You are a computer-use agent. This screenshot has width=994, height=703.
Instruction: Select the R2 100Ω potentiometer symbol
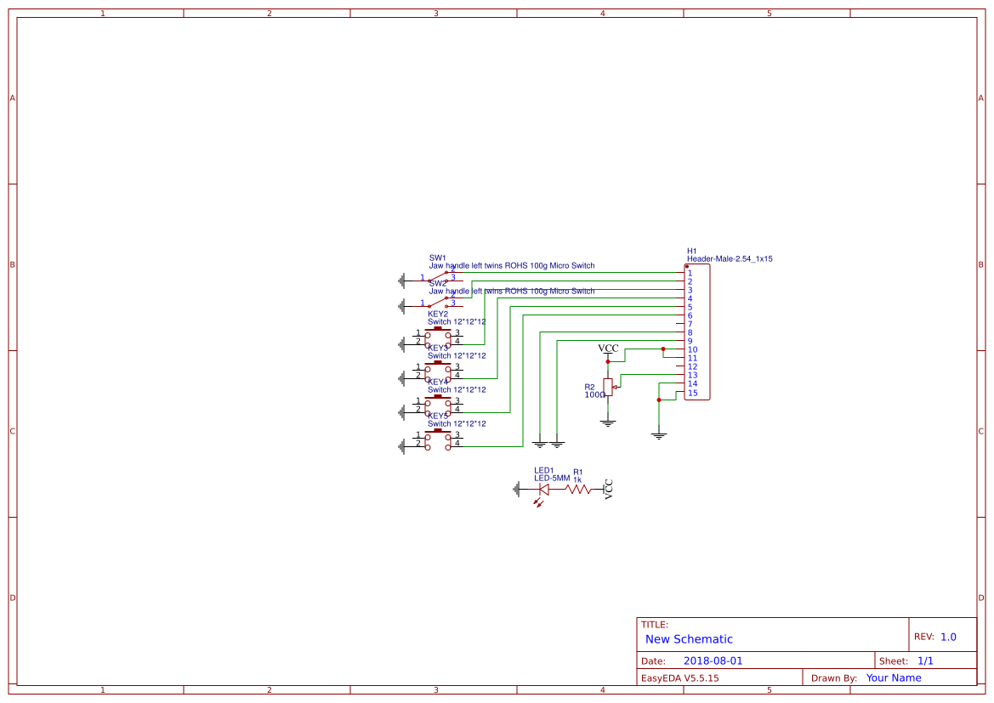pos(607,387)
